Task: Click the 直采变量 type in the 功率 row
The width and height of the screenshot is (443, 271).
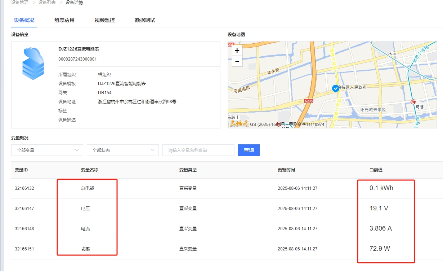Action: coord(188,249)
